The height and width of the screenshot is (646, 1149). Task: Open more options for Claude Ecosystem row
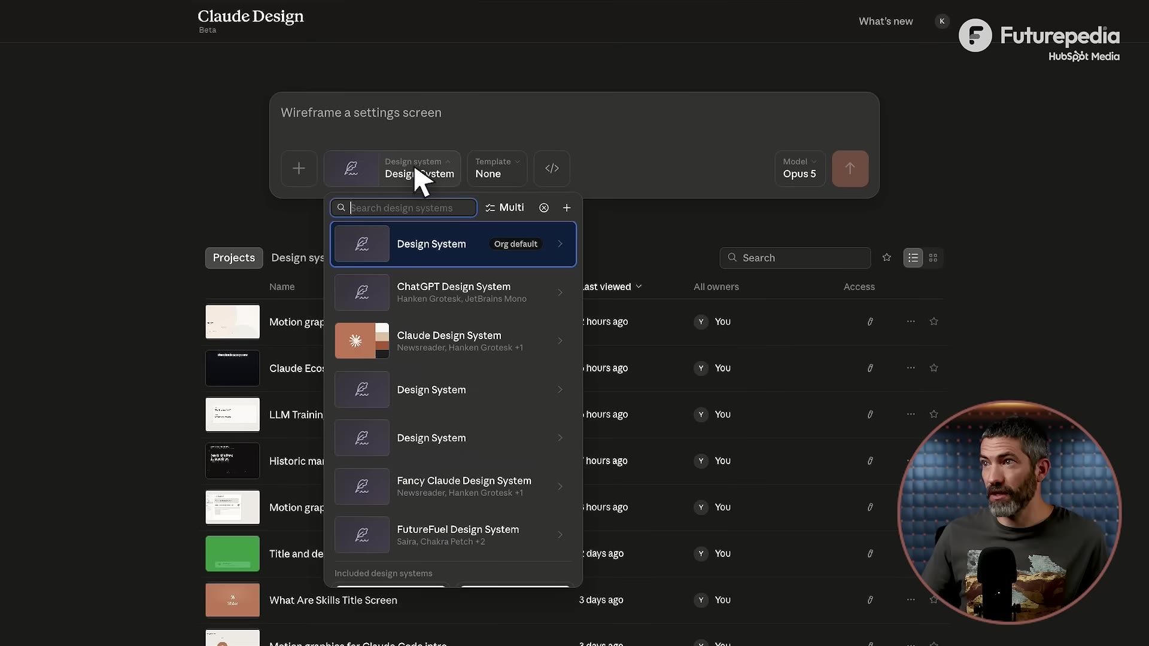(x=911, y=368)
